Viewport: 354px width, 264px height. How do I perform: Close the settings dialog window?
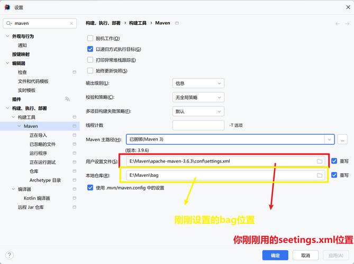(x=348, y=7)
